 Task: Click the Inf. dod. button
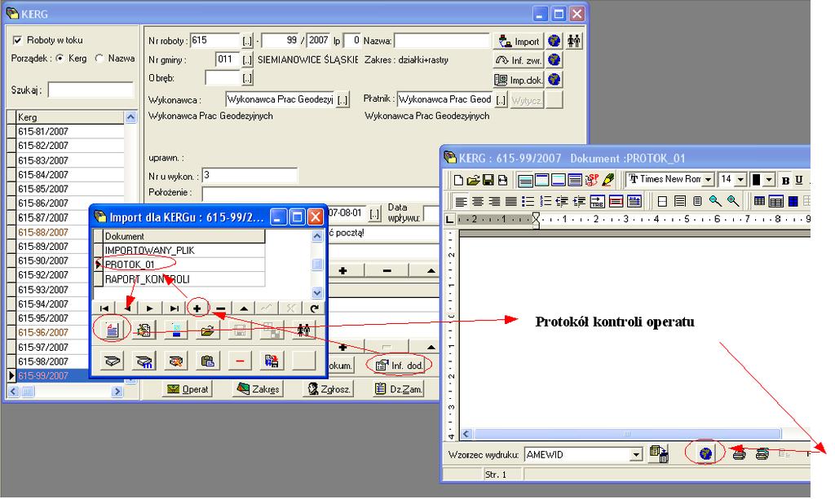pyautogui.click(x=400, y=365)
